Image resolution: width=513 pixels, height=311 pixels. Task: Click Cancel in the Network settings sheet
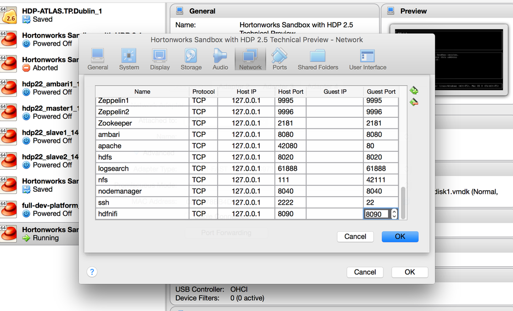point(365,272)
